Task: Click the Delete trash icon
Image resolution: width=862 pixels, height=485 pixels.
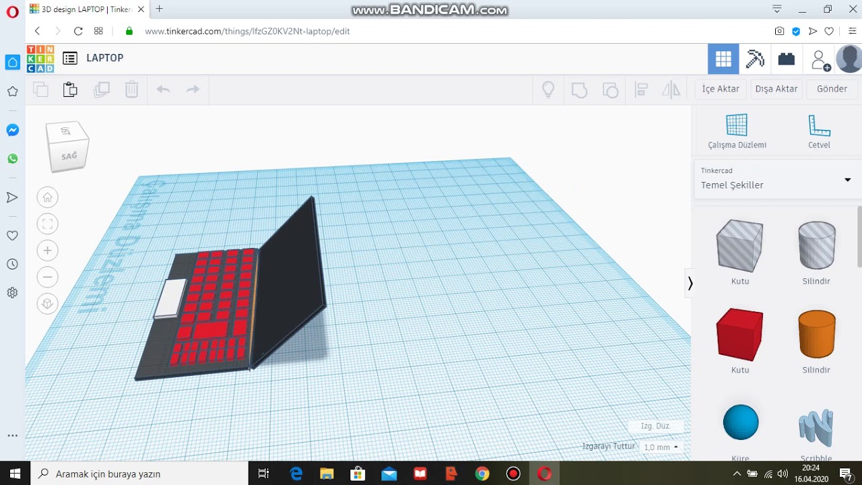Action: (x=131, y=90)
